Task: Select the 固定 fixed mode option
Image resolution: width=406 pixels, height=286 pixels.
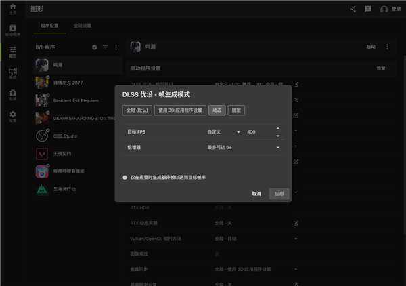Action: tap(237, 110)
